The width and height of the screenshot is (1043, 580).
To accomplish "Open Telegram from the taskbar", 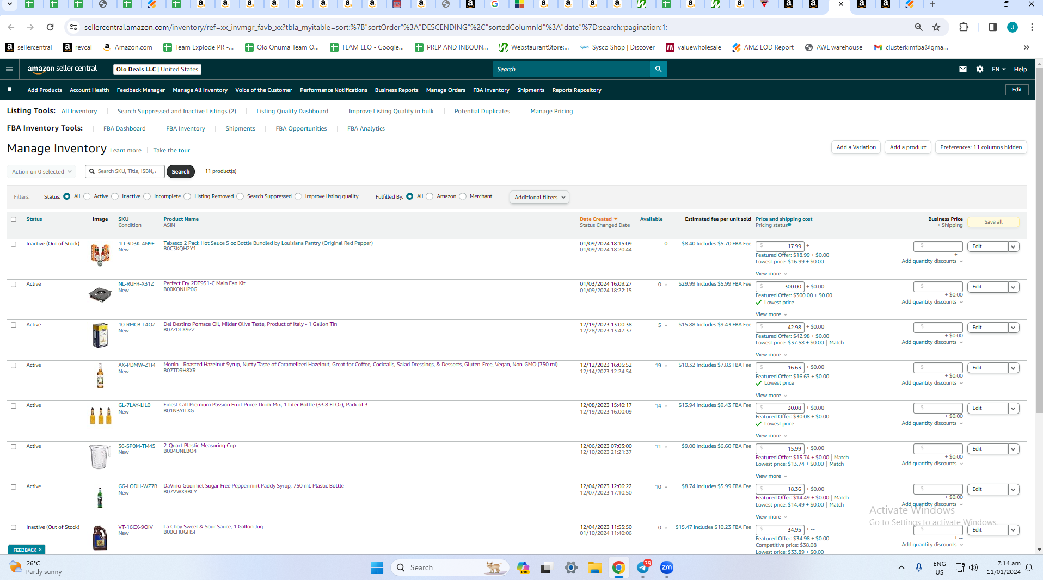I will pyautogui.click(x=643, y=567).
